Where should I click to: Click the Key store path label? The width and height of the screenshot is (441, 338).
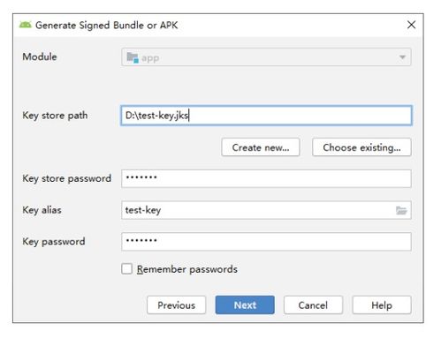[x=55, y=116]
